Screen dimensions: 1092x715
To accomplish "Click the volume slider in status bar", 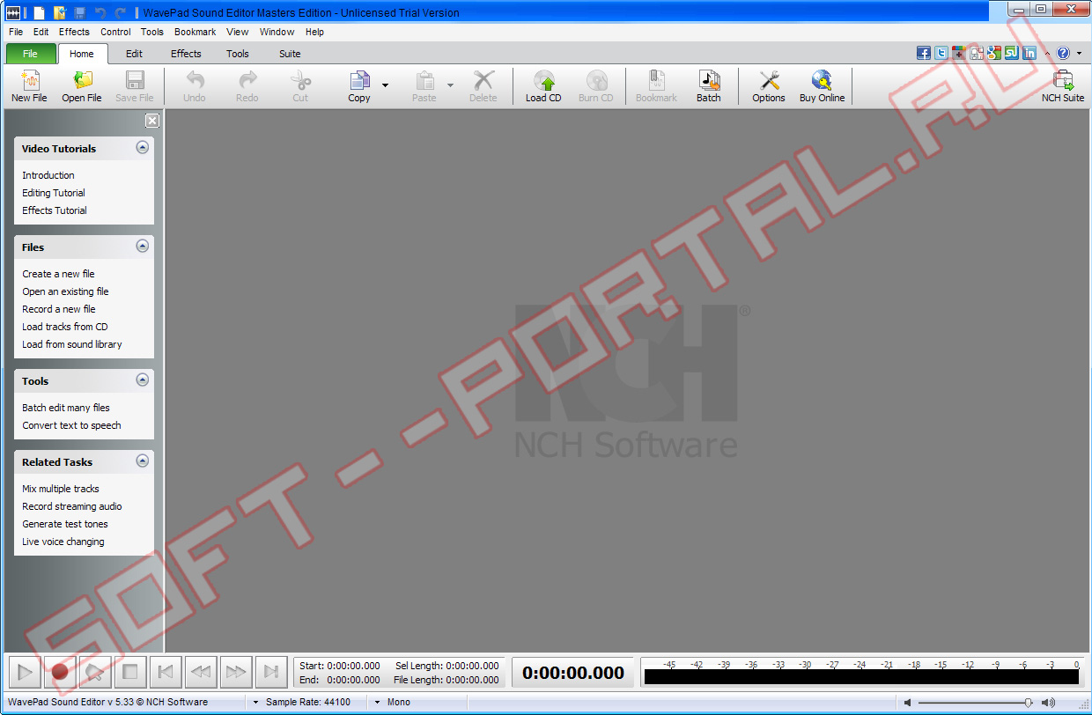I will (x=976, y=703).
